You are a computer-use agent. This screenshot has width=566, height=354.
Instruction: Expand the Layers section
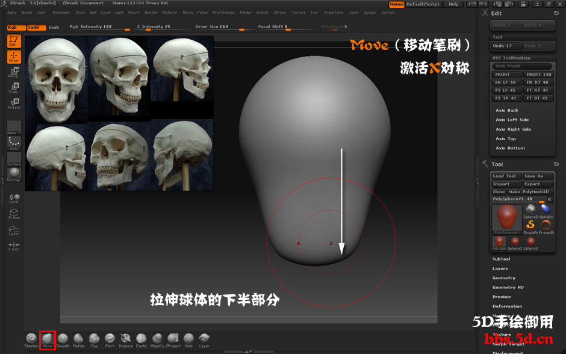click(500, 269)
